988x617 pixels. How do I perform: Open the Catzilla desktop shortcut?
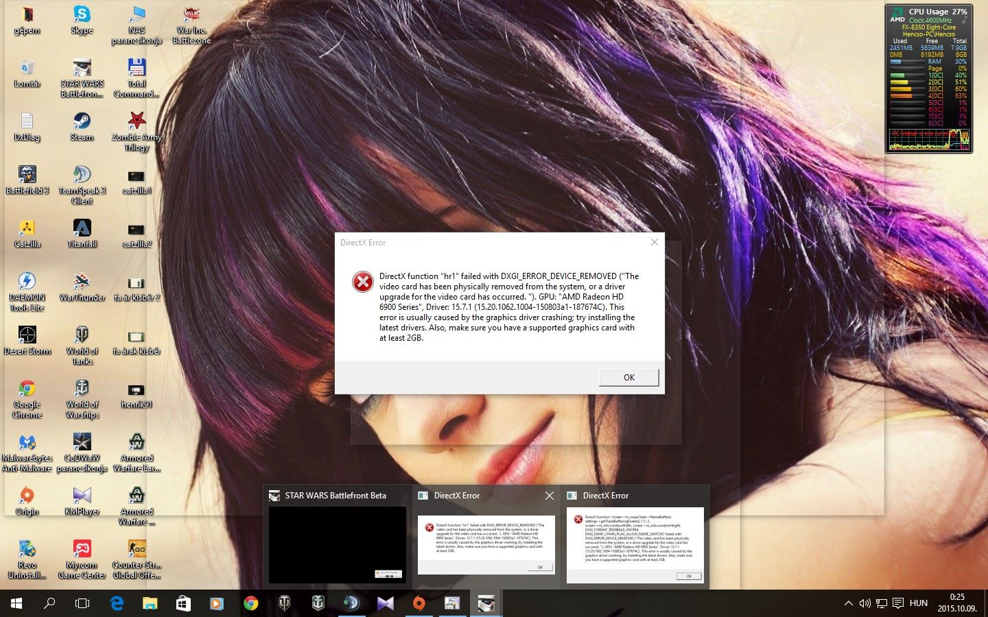[x=27, y=234]
